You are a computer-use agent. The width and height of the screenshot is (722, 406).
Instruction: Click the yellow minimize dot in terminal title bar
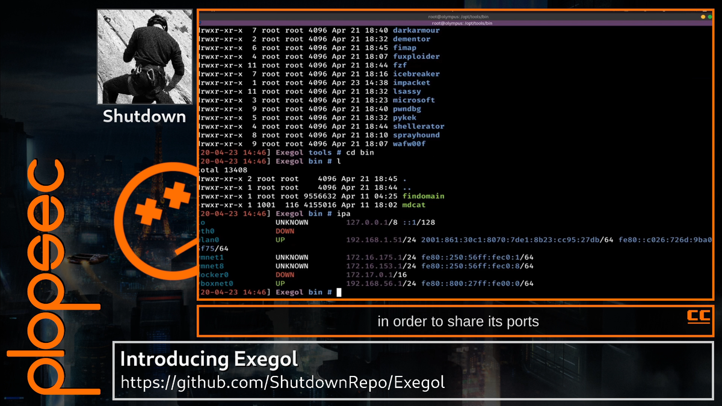pyautogui.click(x=702, y=17)
